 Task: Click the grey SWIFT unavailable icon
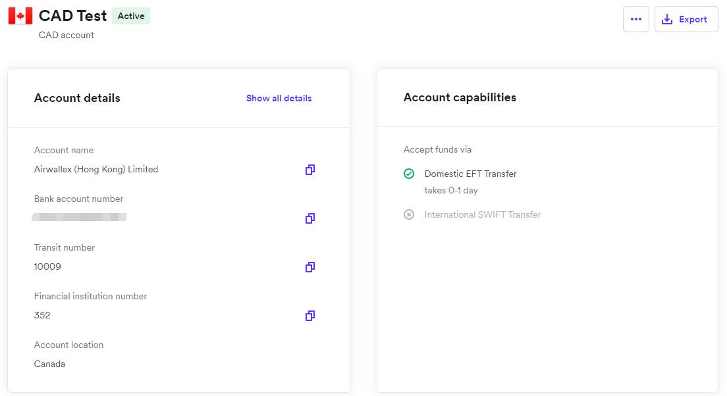coord(409,214)
